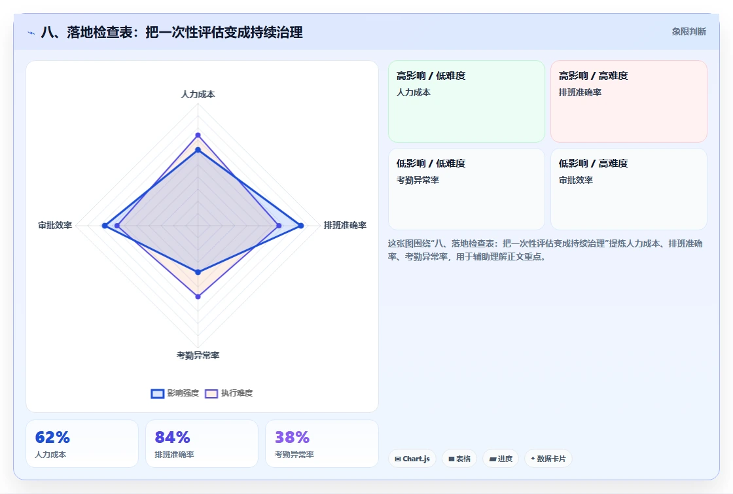This screenshot has width=733, height=494.
Task: Click 排班准确率 text in the pink quadrant
Action: pyautogui.click(x=580, y=92)
